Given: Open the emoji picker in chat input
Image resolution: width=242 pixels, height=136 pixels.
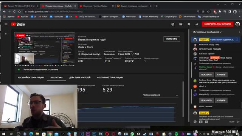Looking at the screenshot, I should (195, 122).
